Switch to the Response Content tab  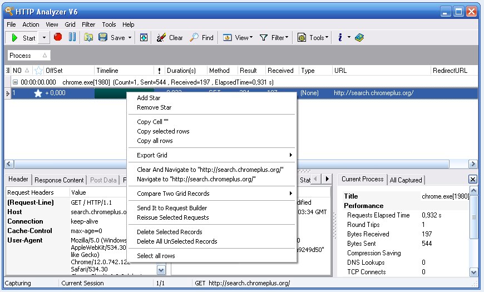tap(60, 180)
